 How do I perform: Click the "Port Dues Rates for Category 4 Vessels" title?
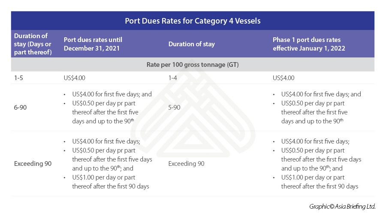(x=193, y=21)
